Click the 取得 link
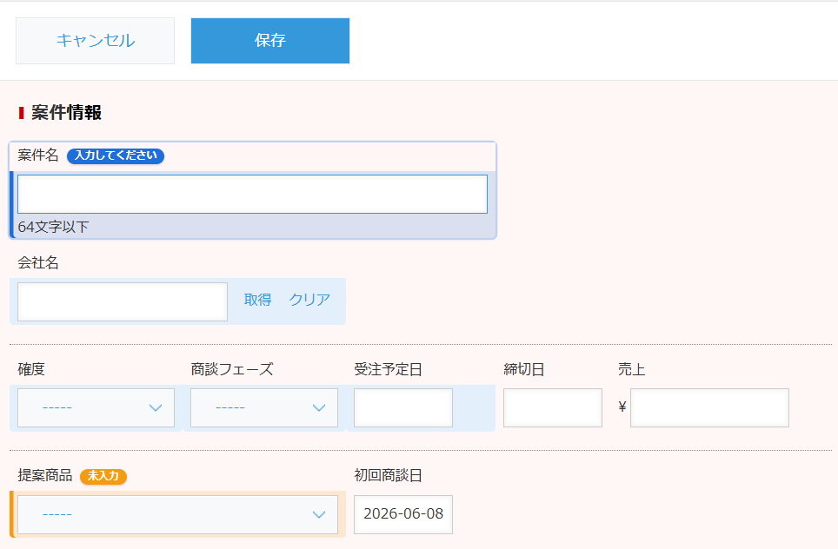 pos(257,300)
